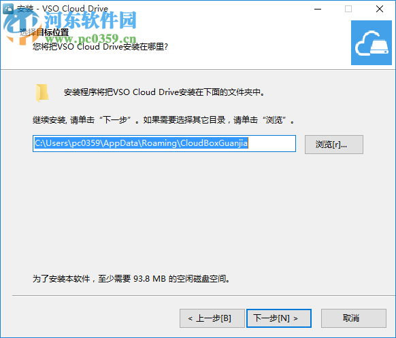Go to next step with 下一步[N]
The height and width of the screenshot is (338, 396).
(x=278, y=318)
